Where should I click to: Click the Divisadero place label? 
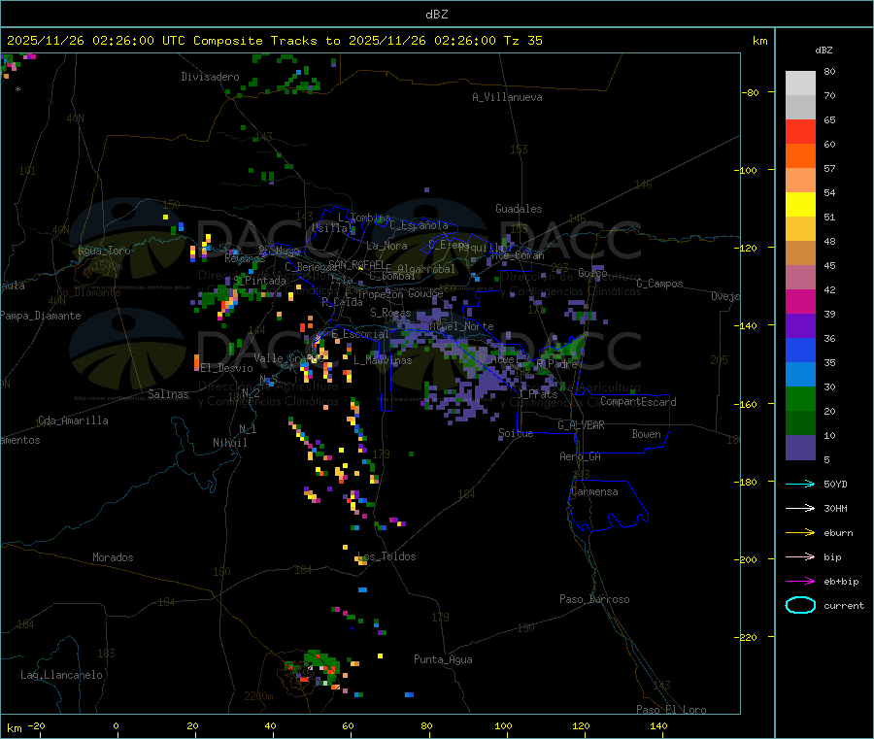210,77
